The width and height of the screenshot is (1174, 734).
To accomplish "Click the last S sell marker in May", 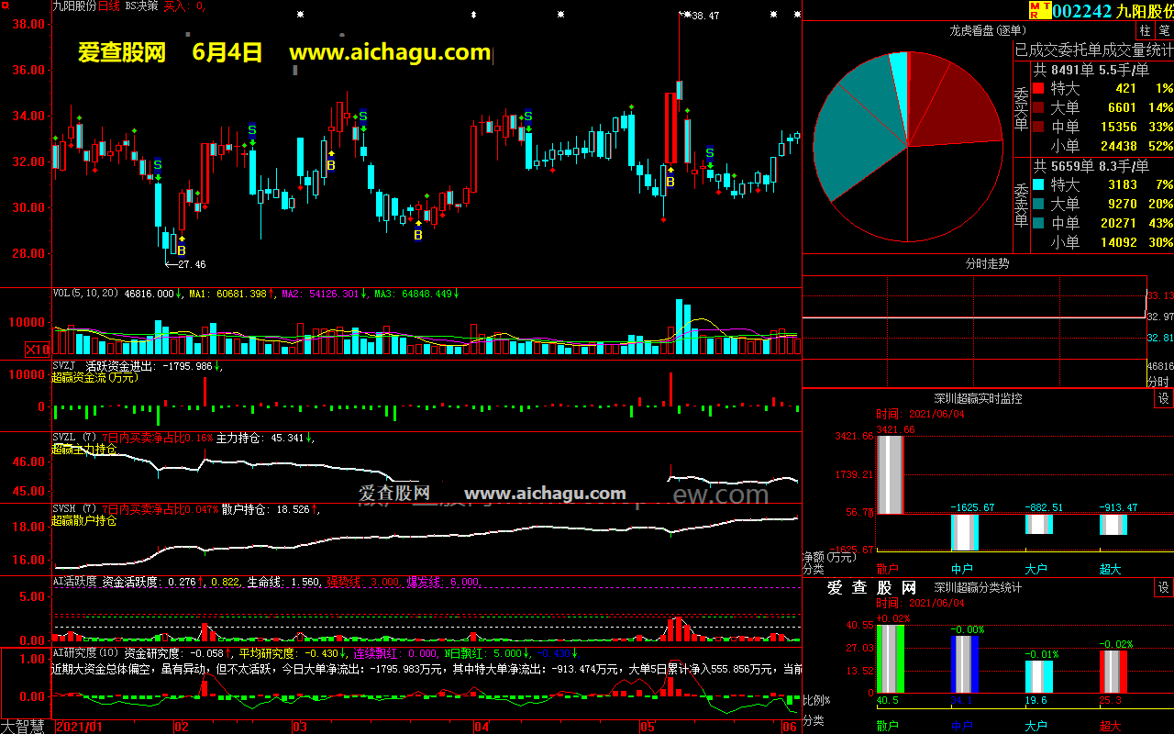I will coord(710,153).
